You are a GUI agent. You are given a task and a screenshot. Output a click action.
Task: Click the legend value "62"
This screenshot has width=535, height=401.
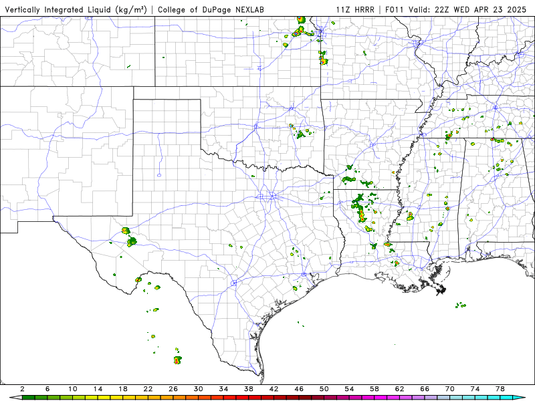(x=400, y=389)
